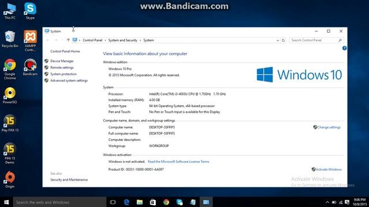Select the System breadcrumb item
Image resolution: width=369 pixels, height=207 pixels.
pos(149,40)
